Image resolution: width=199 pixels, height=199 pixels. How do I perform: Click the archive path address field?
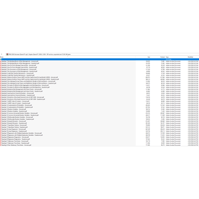(x=102, y=54)
